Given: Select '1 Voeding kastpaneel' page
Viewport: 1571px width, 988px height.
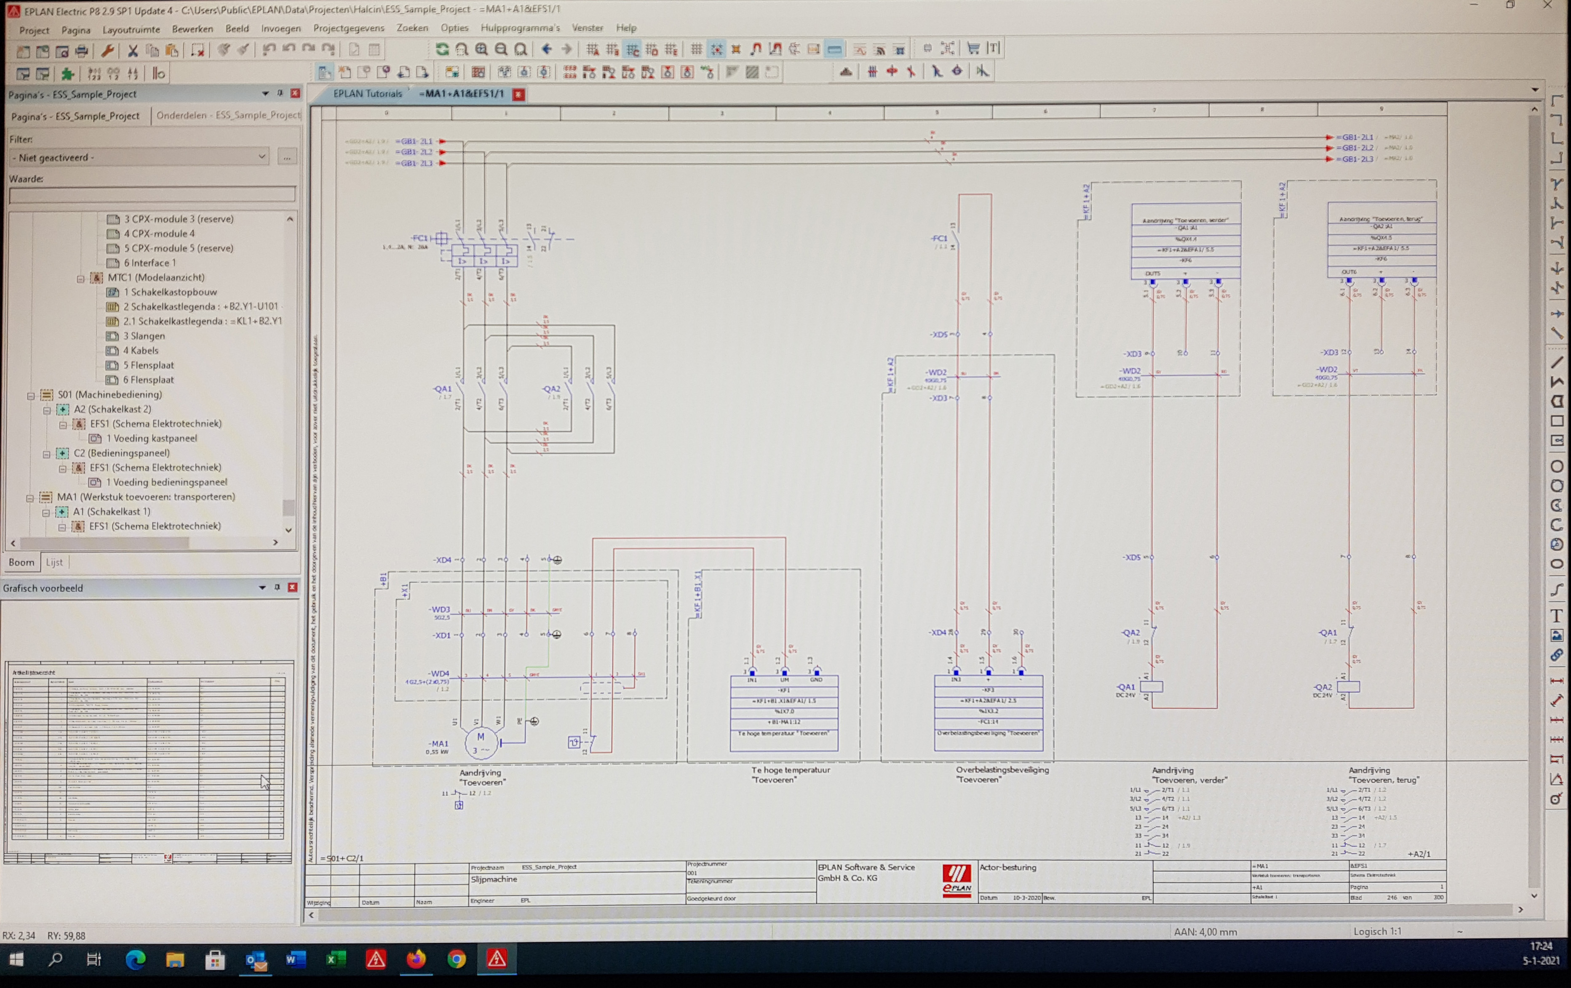Looking at the screenshot, I should coord(151,438).
